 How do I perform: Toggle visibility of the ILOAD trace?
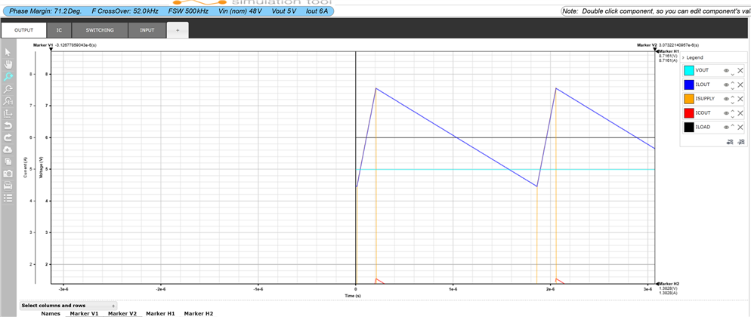coord(726,128)
